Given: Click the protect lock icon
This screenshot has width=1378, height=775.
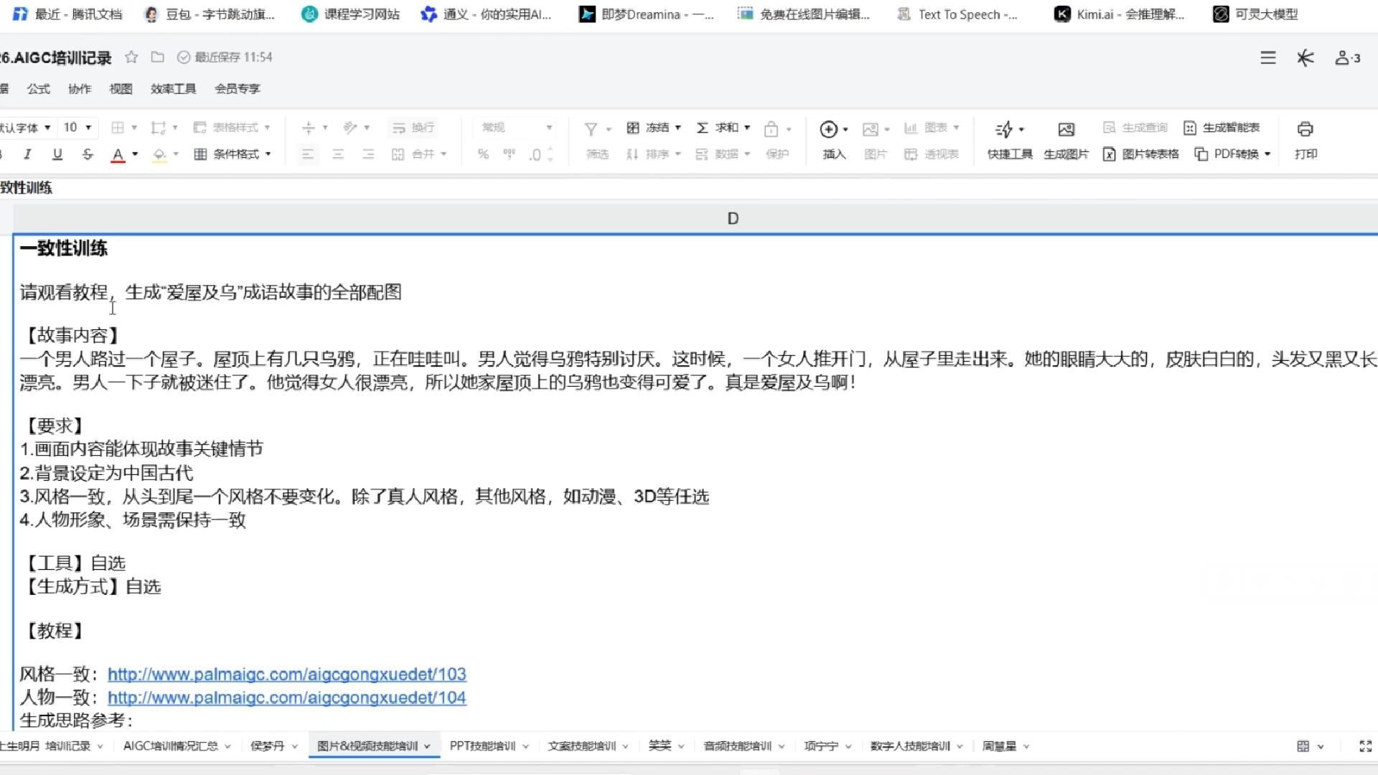Looking at the screenshot, I should coord(771,129).
